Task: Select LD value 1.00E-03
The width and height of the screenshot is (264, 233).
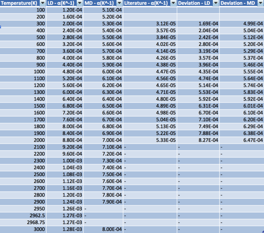Action: [x=65, y=161]
